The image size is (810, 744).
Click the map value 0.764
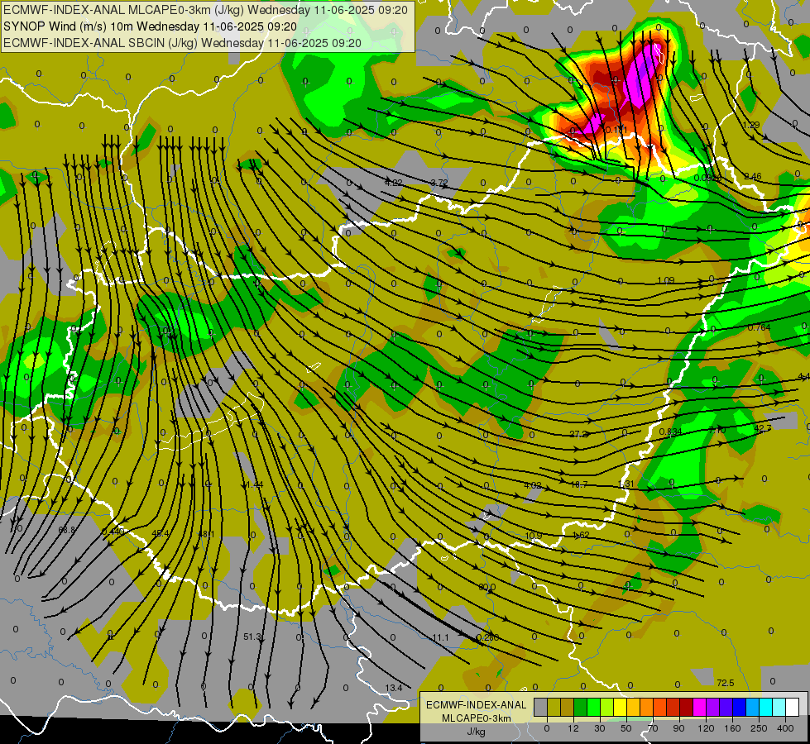point(759,327)
